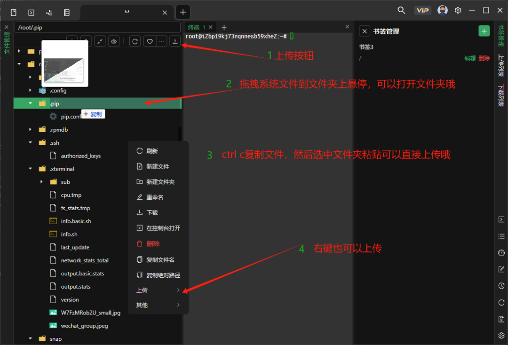Image resolution: width=508 pixels, height=345 pixels.
Task: Select the edit/notes icon in the right sidebar
Action: (501, 269)
